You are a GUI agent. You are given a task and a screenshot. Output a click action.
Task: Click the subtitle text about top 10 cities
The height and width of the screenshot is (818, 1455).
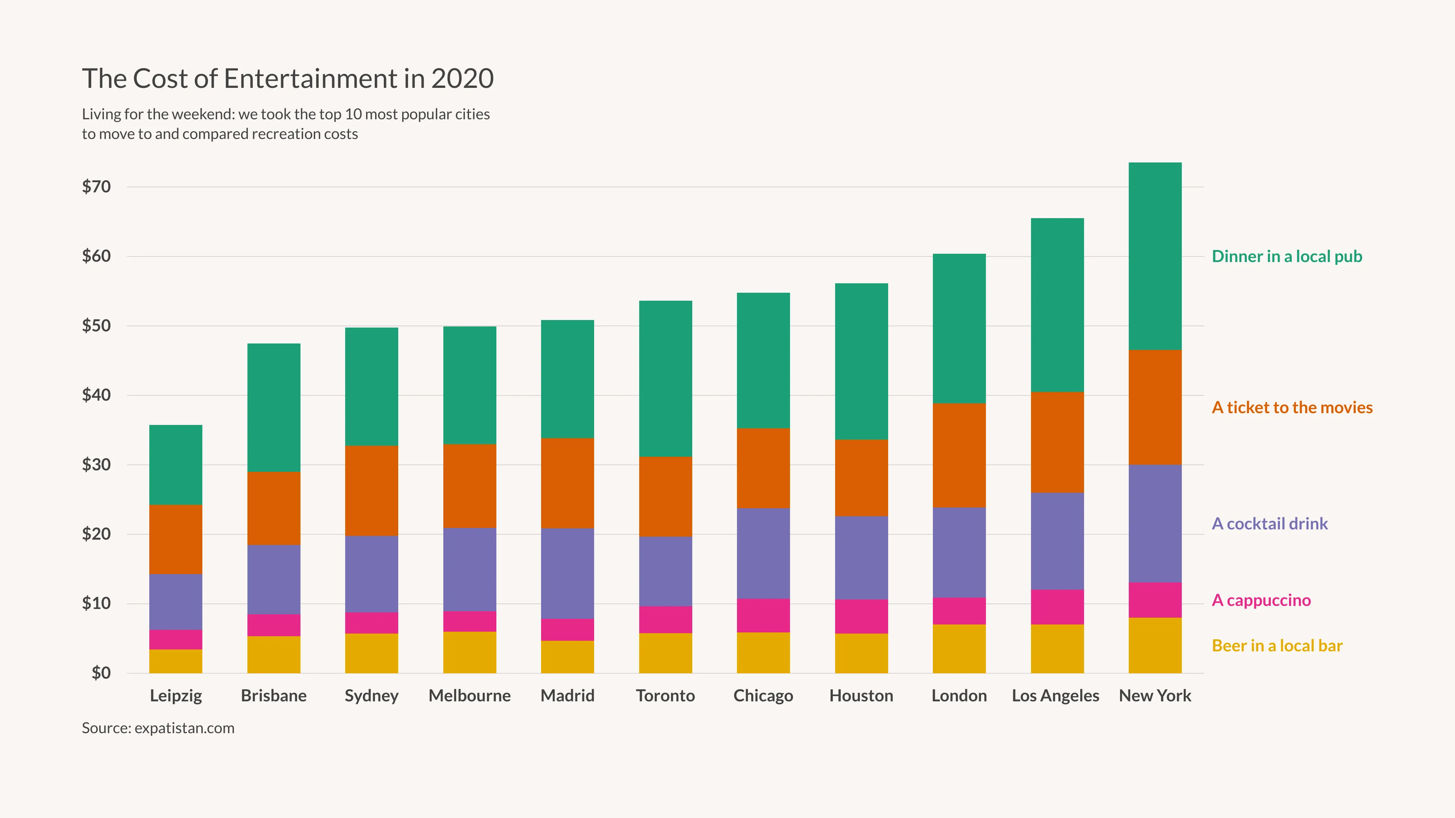point(286,124)
